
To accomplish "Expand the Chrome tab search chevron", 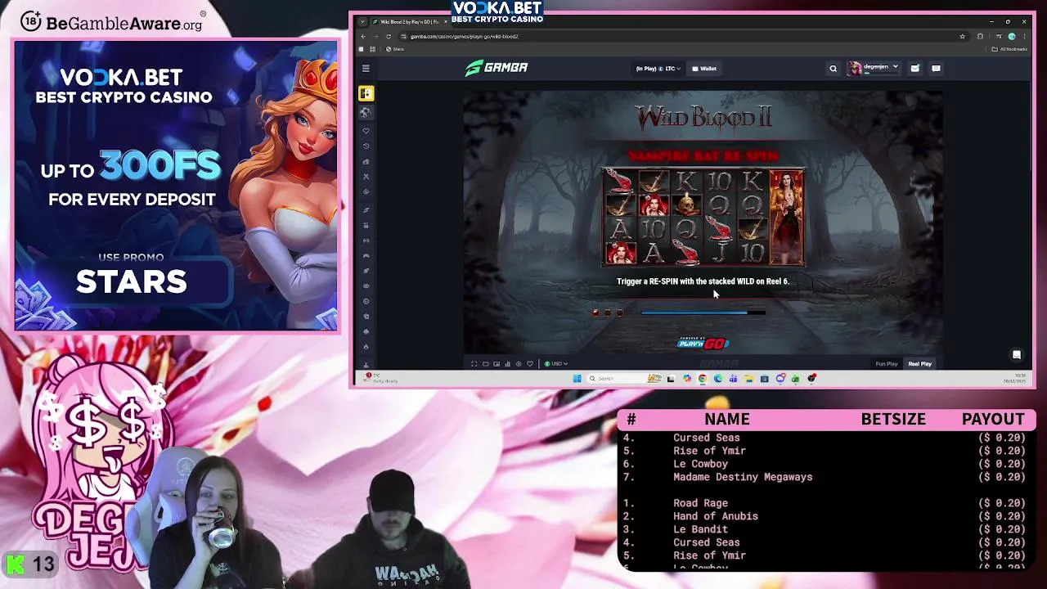I will (362, 22).
